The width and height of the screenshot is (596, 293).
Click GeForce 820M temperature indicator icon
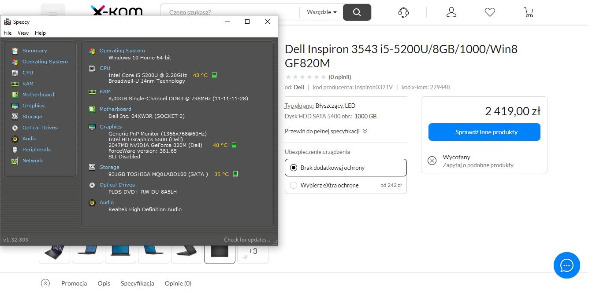click(x=234, y=145)
